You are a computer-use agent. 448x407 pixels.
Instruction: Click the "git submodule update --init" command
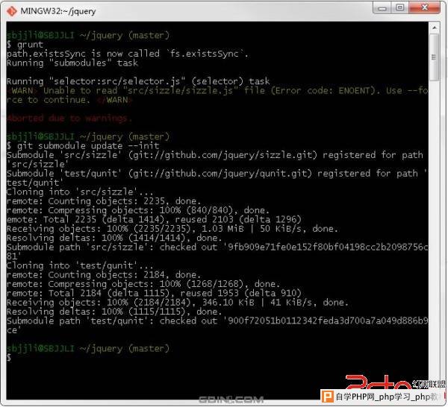83,146
